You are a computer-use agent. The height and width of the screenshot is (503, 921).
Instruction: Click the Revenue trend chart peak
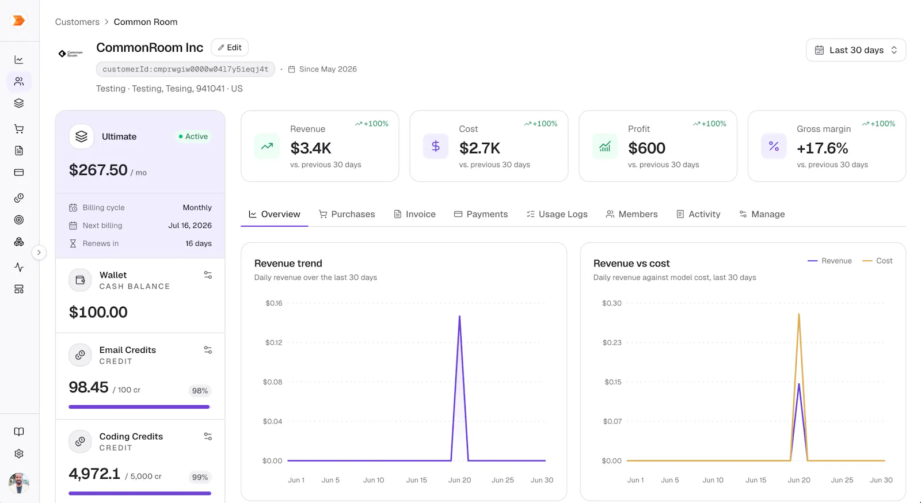click(x=459, y=316)
